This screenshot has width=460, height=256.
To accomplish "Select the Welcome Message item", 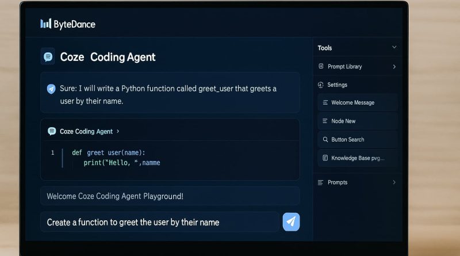I will [357, 102].
